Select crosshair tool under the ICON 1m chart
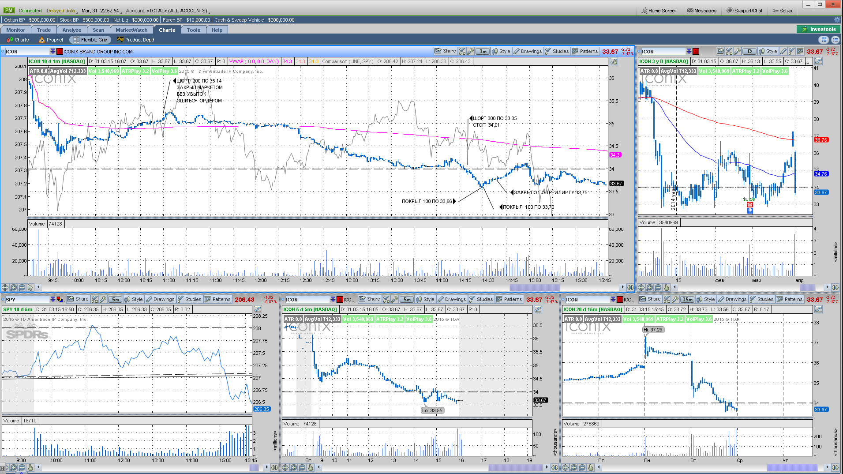Image resolution: width=843 pixels, height=474 pixels. (x=5, y=287)
